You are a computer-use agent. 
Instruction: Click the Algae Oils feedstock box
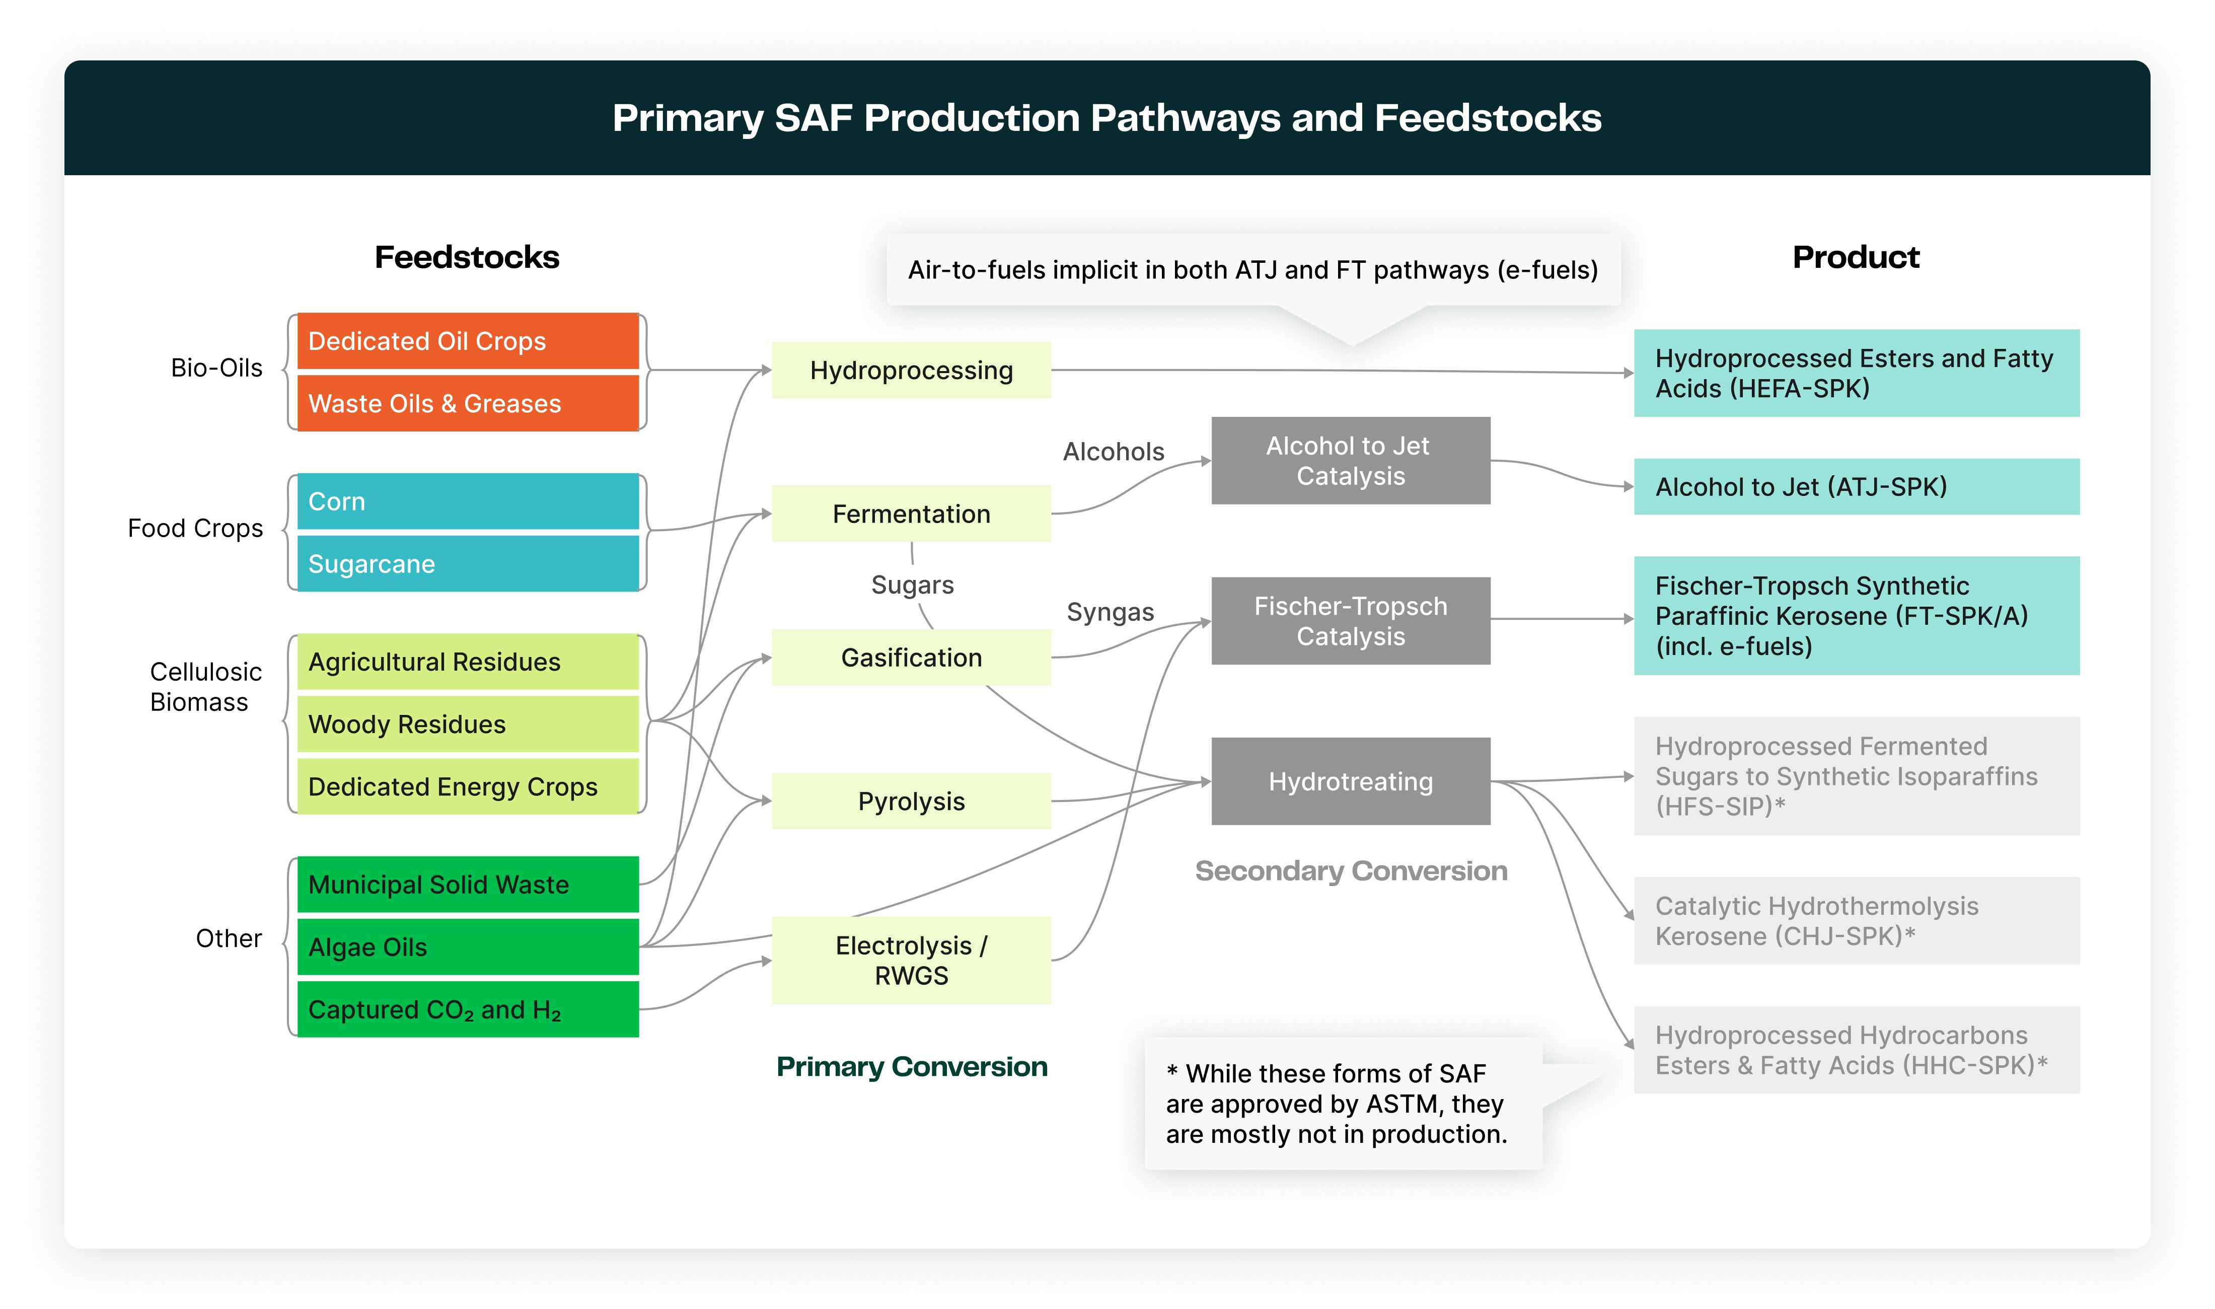pos(467,947)
